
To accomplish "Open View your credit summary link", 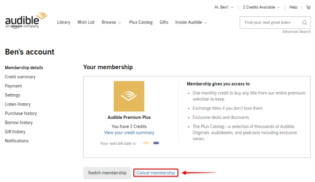I will coord(129,132).
